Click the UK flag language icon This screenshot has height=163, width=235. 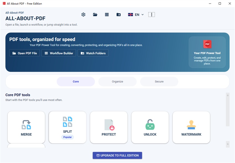point(130,15)
